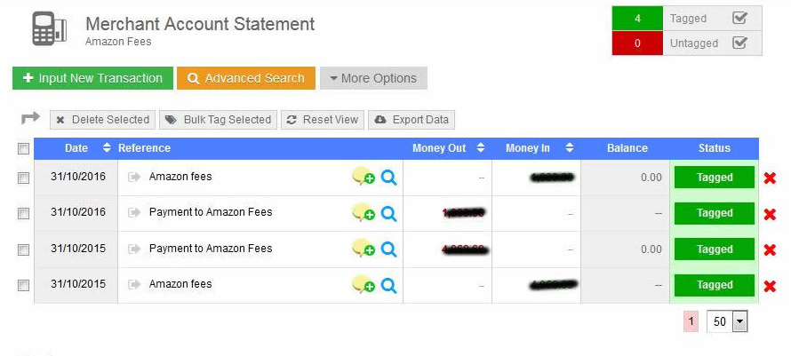Image resolution: width=791 pixels, height=356 pixels.
Task: Open Advanced Search
Action: pos(245,78)
